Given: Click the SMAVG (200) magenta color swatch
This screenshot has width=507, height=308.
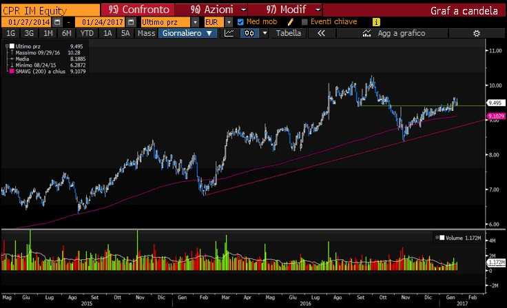Looking at the screenshot, I should point(12,71).
